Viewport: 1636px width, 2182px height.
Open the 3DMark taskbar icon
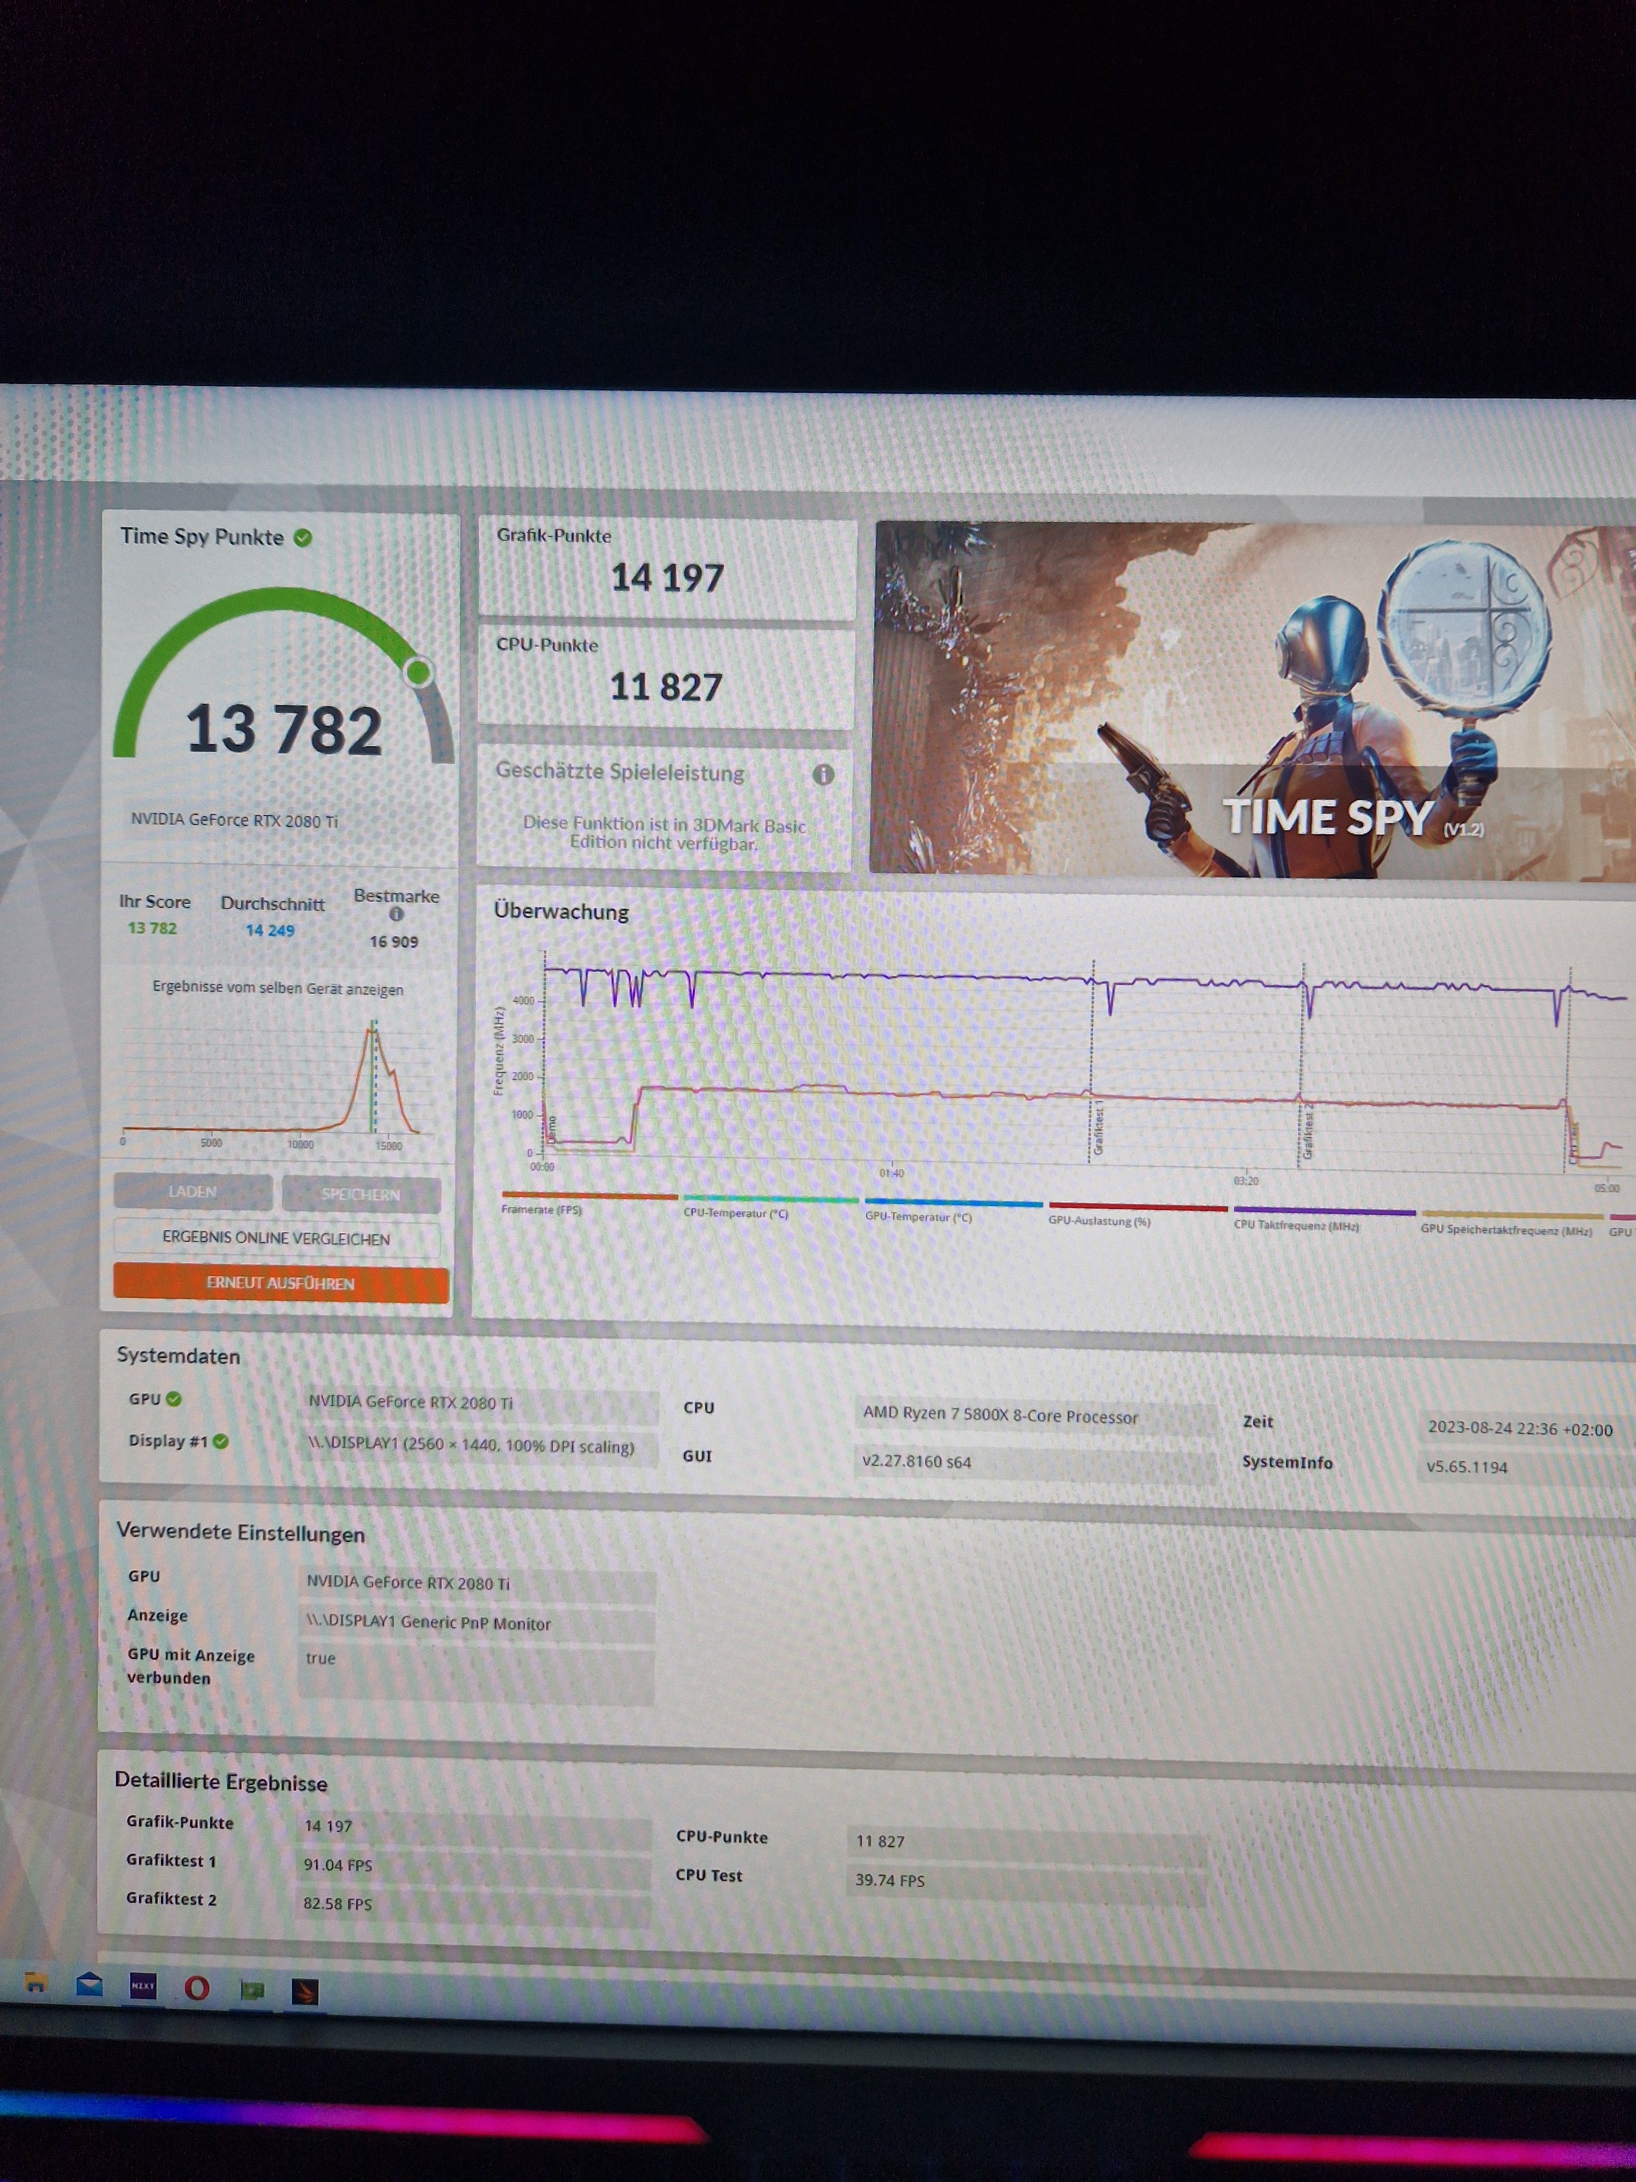(x=305, y=1991)
